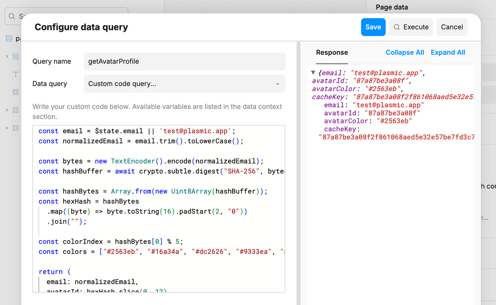496x305 pixels.
Task: Click the 'Data query' label
Action: [50, 84]
